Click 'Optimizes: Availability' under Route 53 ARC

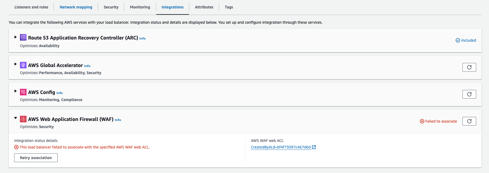(x=40, y=46)
